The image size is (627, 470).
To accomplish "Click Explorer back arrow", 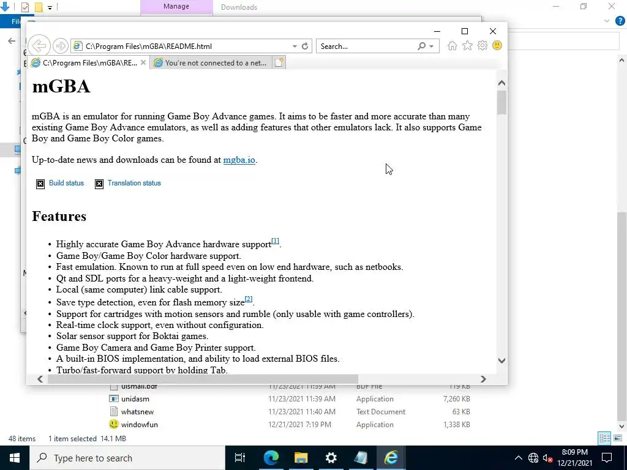I will (12, 41).
